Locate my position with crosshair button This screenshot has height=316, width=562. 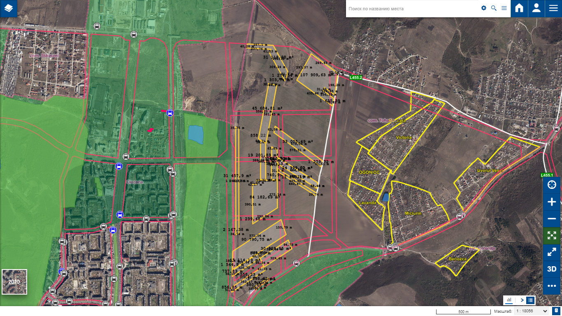552,185
